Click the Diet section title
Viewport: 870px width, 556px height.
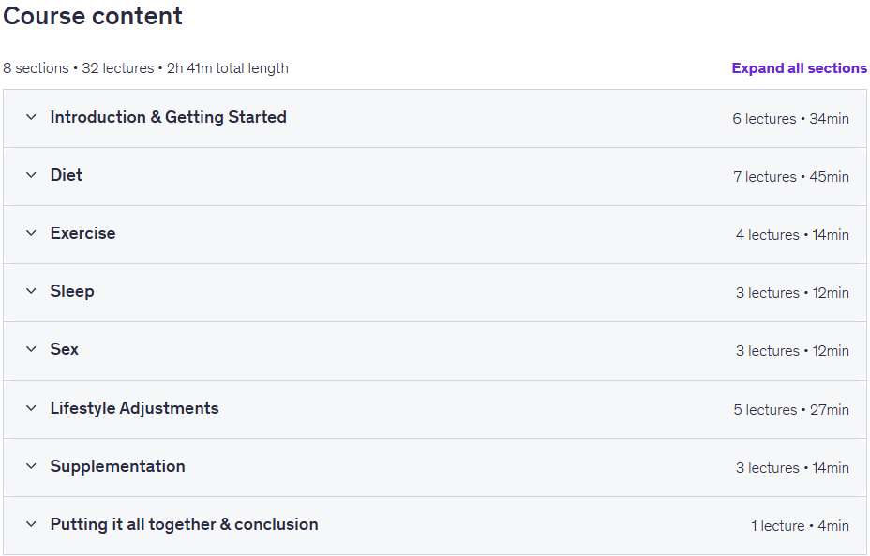click(x=66, y=175)
